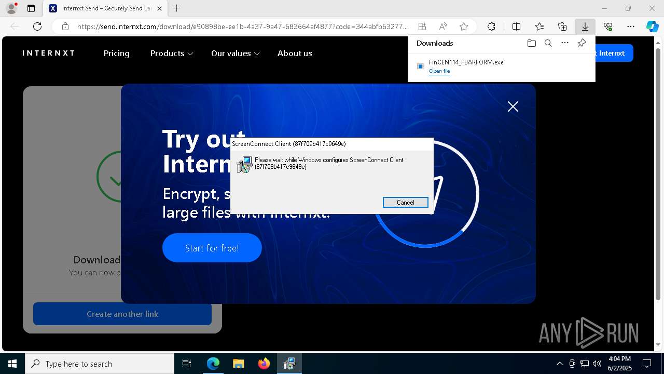The width and height of the screenshot is (664, 374).
Task: Open network status tray icon
Action: click(585, 364)
